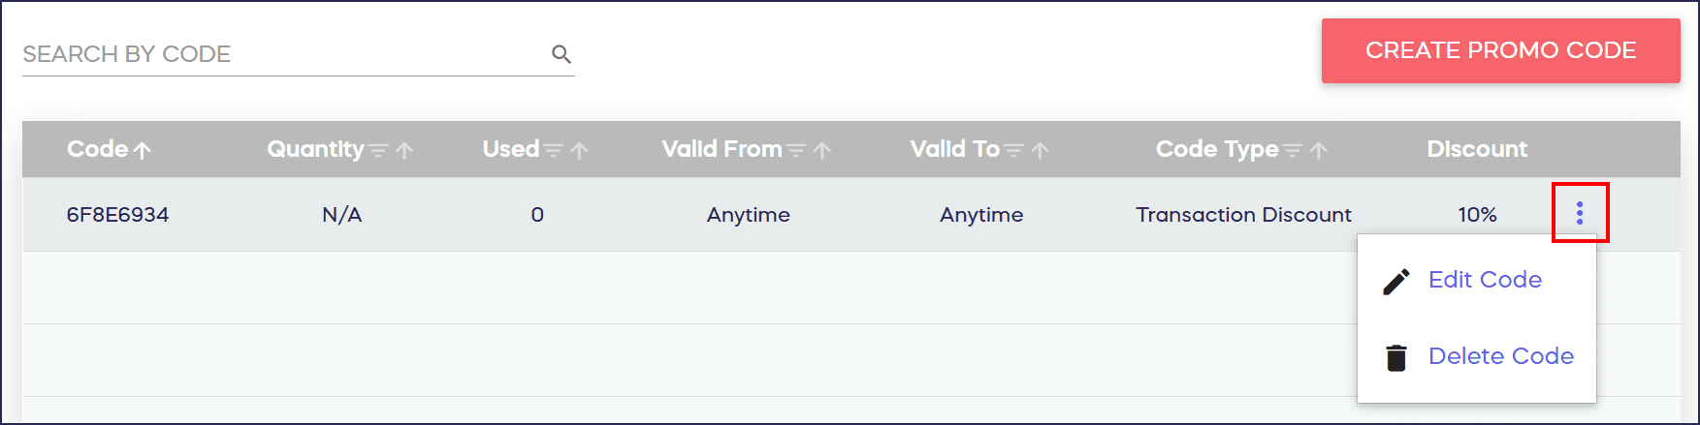Open the Quantity column filter icon

coord(378,151)
